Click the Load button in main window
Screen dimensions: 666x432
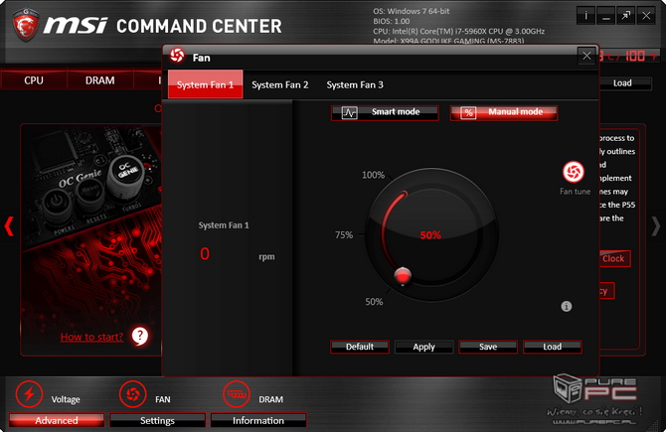tap(624, 83)
